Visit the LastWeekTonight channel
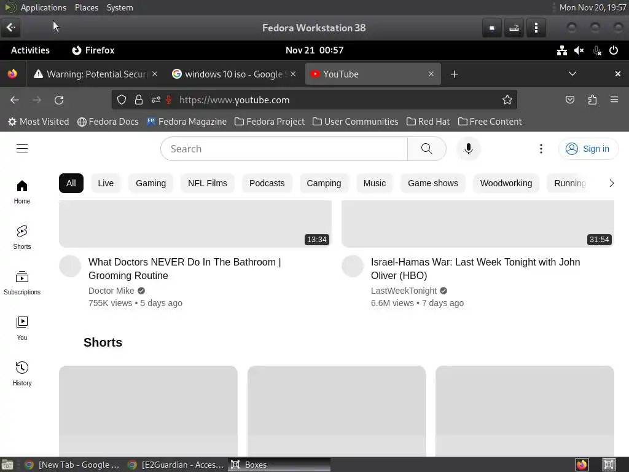The image size is (629, 472). (x=404, y=291)
